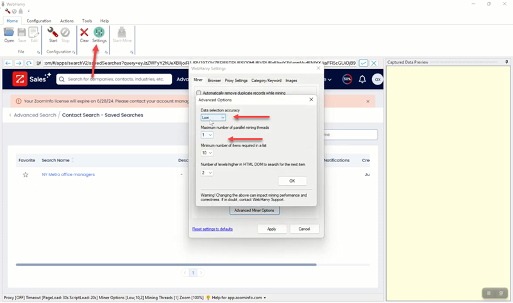Image resolution: width=513 pixels, height=303 pixels.
Task: Select the Images settings tab
Action: 291,81
